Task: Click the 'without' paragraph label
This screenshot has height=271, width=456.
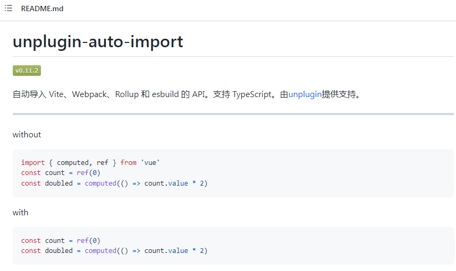Action: tap(27, 135)
